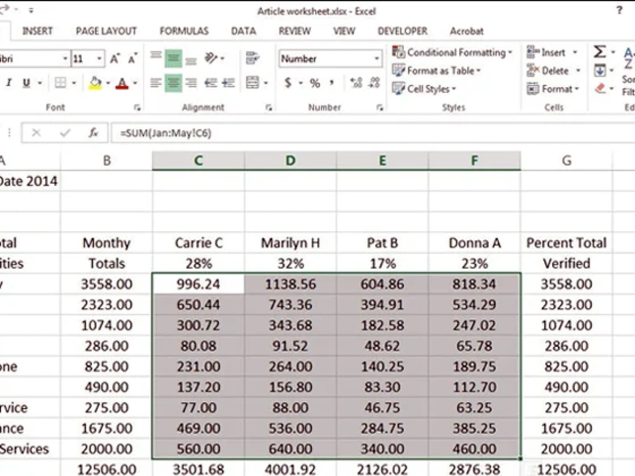Toggle center horizontal alignment
Viewport: 635px width, 476px height.
(x=173, y=83)
